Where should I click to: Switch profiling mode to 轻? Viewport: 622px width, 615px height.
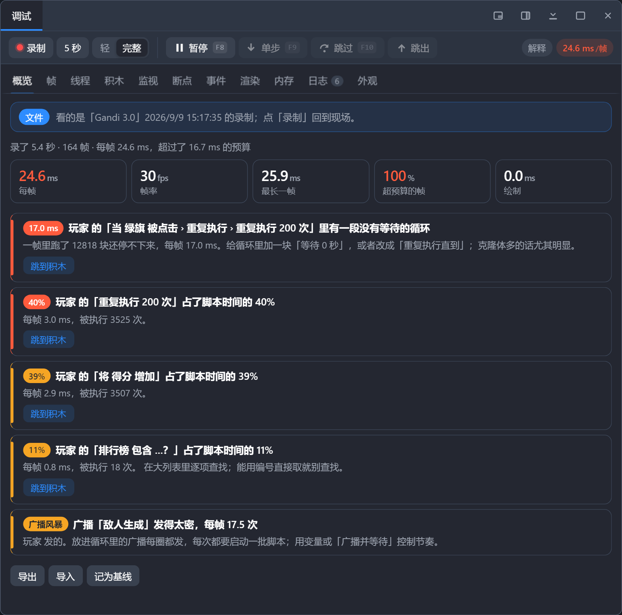pos(105,48)
